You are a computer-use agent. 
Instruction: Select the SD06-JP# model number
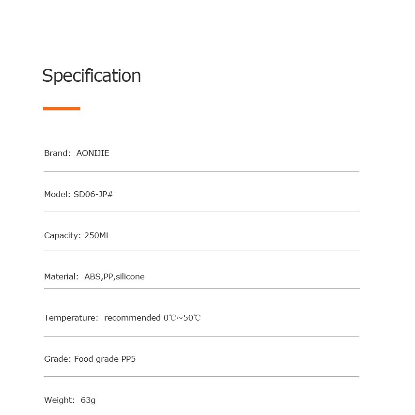click(93, 194)
